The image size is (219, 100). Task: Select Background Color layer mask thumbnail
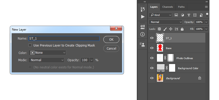click(x=172, y=68)
